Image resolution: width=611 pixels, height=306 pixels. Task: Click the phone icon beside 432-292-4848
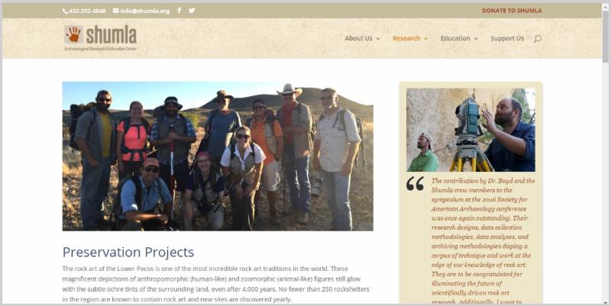65,11
